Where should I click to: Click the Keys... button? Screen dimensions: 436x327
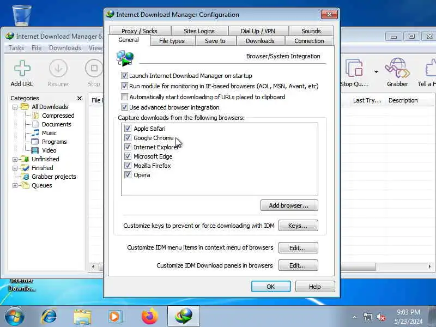(298, 226)
